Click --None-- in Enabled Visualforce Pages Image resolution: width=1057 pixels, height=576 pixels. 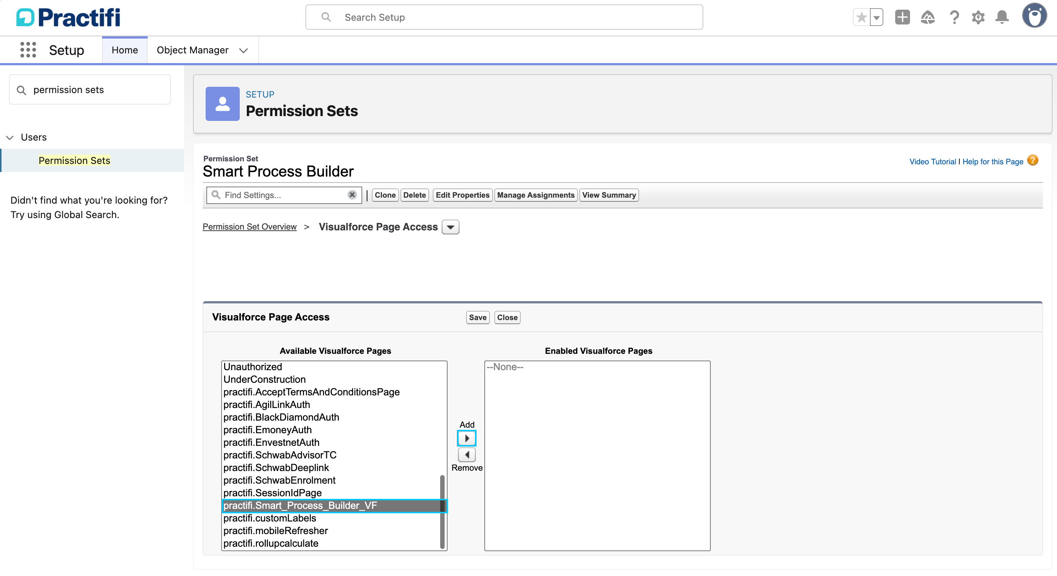(x=597, y=366)
